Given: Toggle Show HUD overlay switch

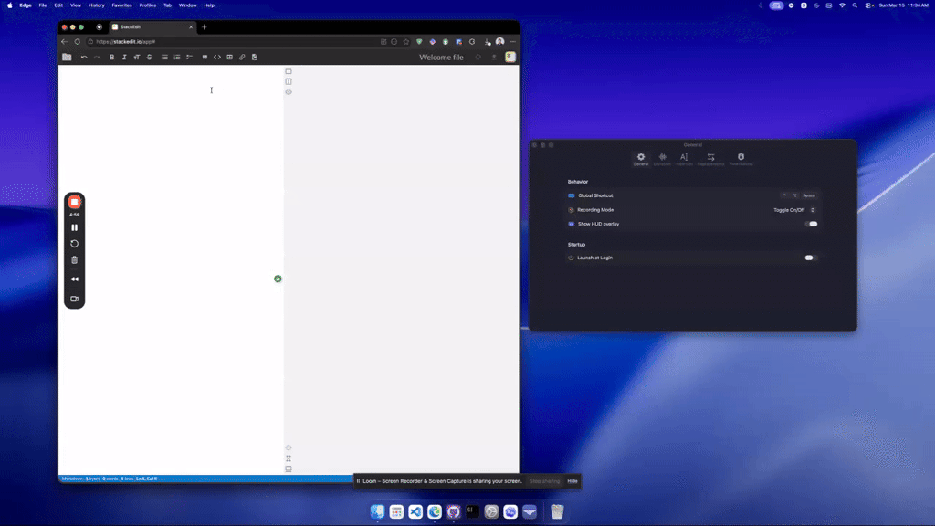Looking at the screenshot, I should click(x=812, y=225).
